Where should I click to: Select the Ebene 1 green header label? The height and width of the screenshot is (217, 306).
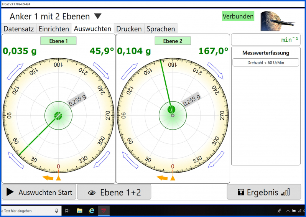pyautogui.click(x=58, y=41)
